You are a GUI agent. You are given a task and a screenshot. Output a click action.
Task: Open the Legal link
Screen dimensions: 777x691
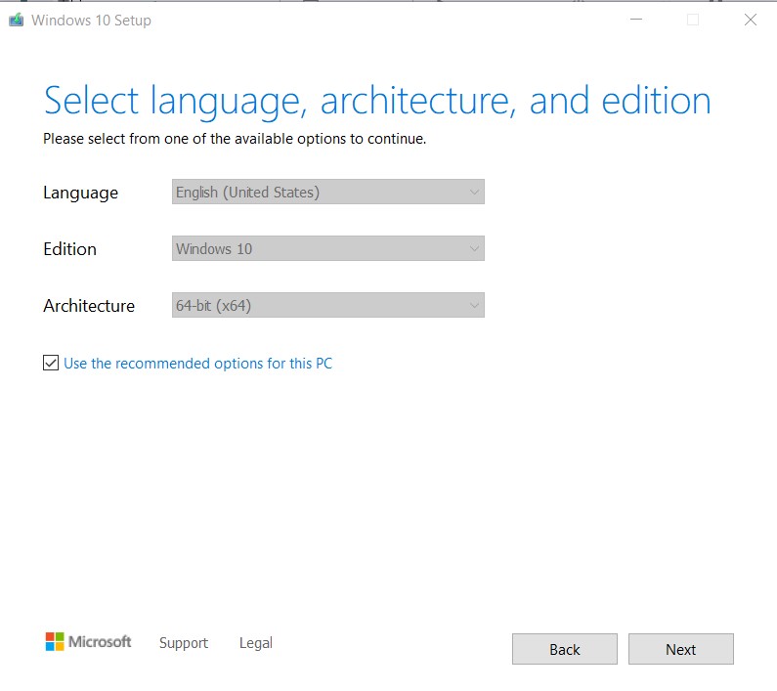[x=256, y=643]
